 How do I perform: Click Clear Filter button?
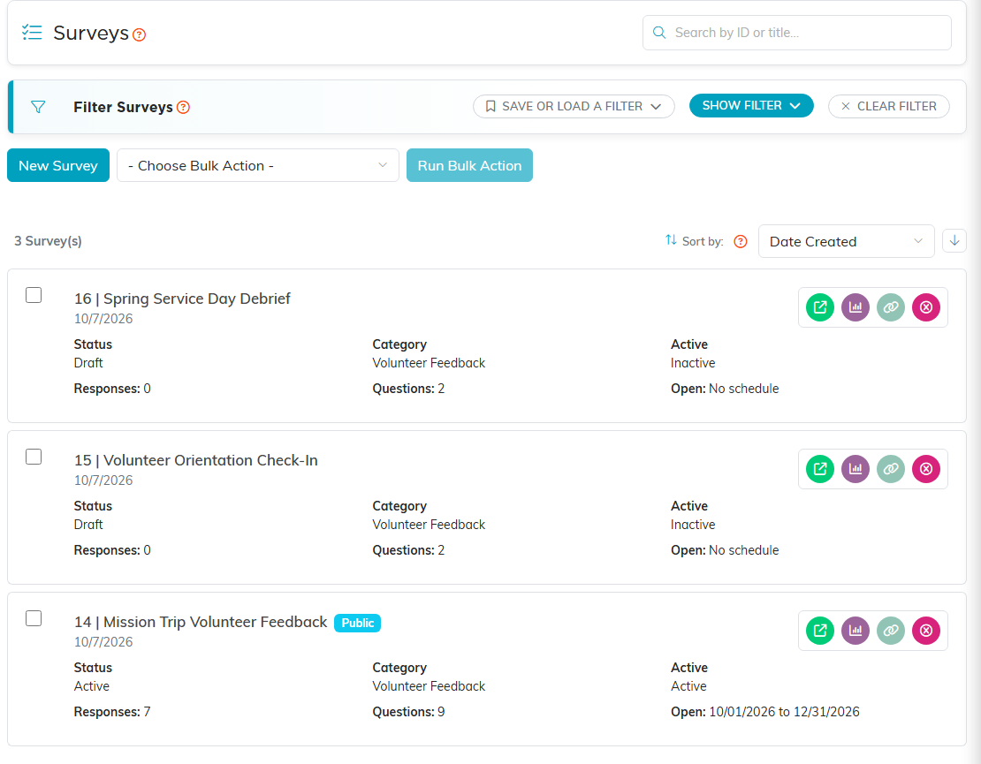888,106
